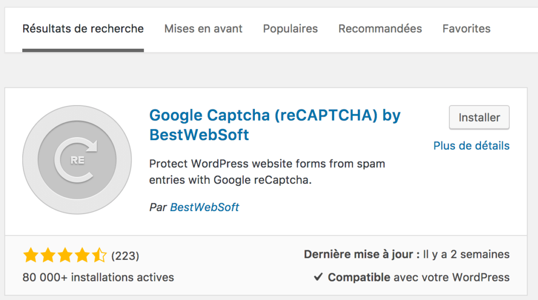This screenshot has width=538, height=300.
Task: Click the Compatible avec votre WordPress text
Action: [419, 277]
